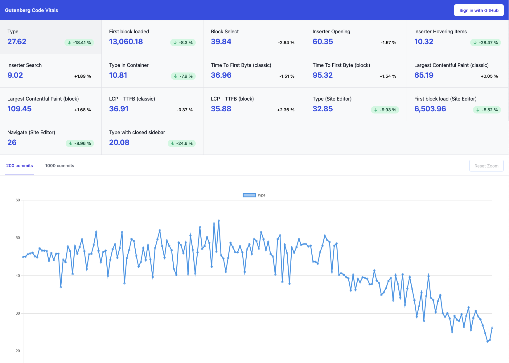Select the Inserter Search metric card

click(x=51, y=71)
